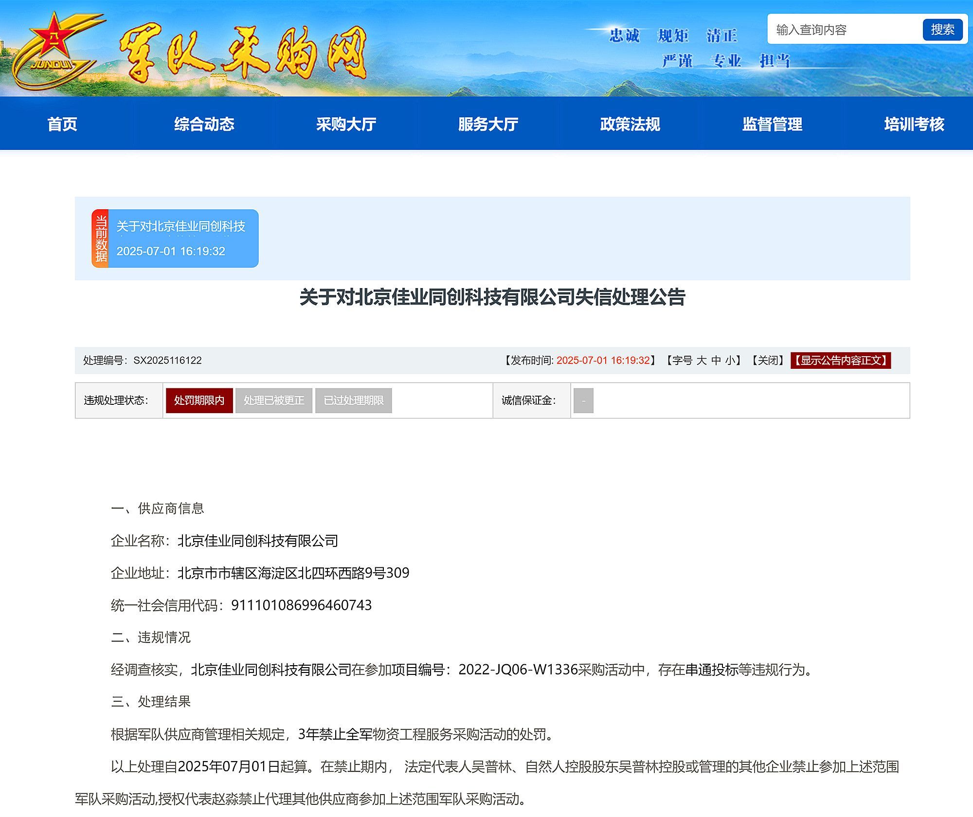Click the 违规处理状态 label
Viewport: 973px width, 817px height.
pos(116,400)
